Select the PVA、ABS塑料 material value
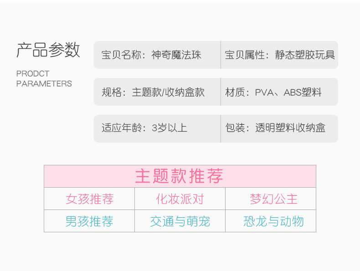 (288, 92)
